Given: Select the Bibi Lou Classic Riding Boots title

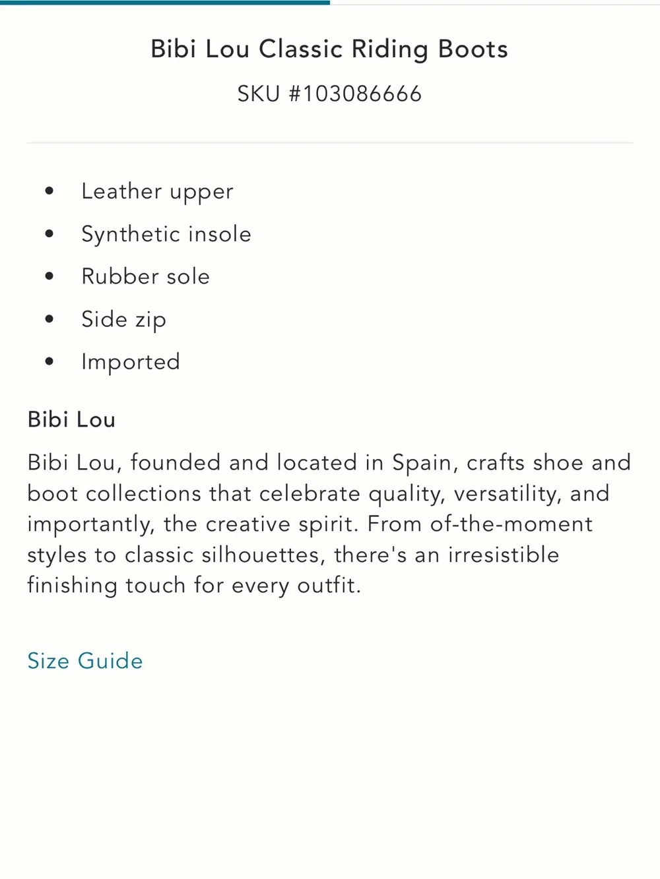Looking at the screenshot, I should (329, 50).
